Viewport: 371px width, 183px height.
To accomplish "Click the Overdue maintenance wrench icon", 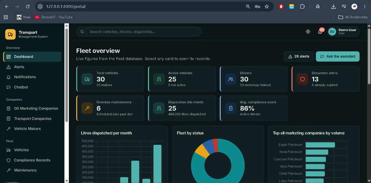I will (x=87, y=108).
